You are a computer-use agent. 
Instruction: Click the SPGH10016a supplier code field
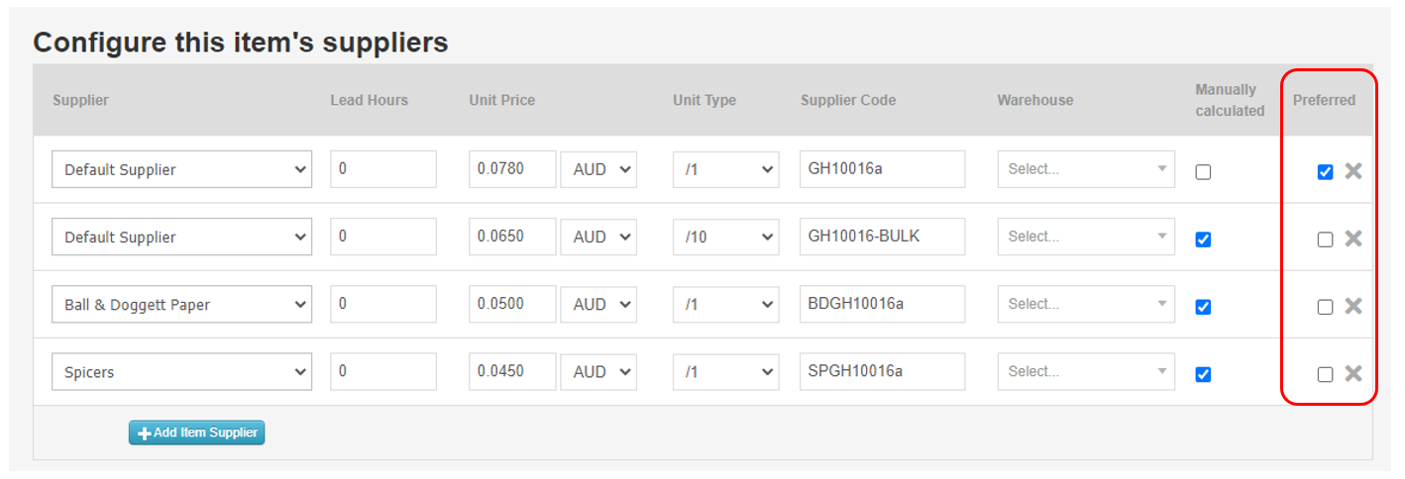(882, 372)
